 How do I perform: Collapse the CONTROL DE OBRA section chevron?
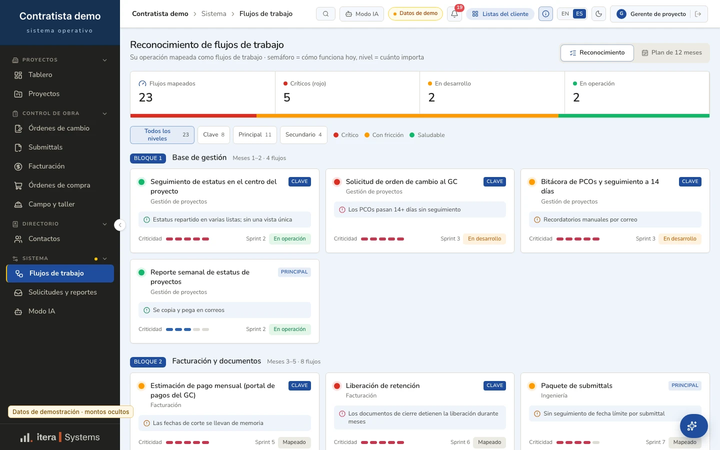click(105, 113)
